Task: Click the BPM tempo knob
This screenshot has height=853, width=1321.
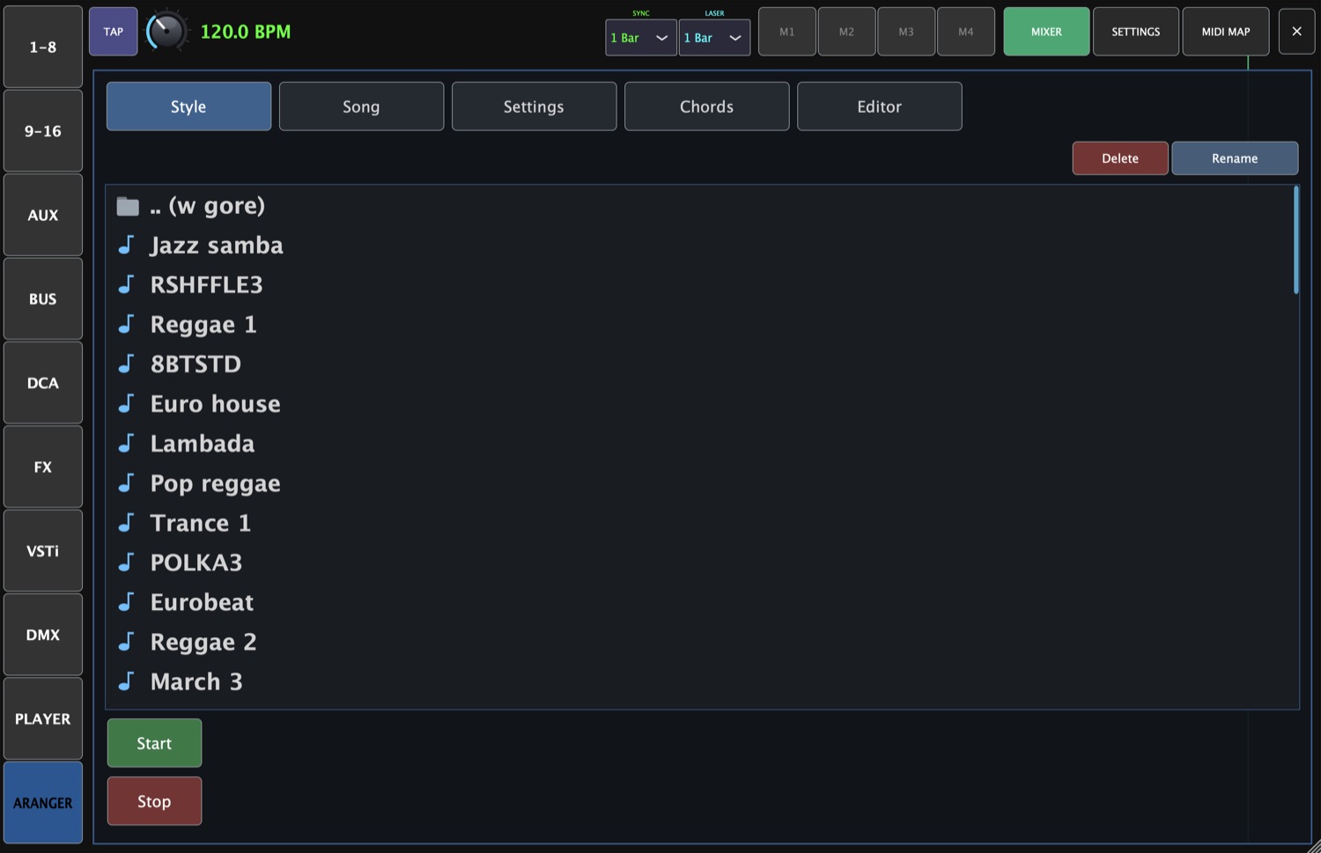Action: pyautogui.click(x=166, y=32)
